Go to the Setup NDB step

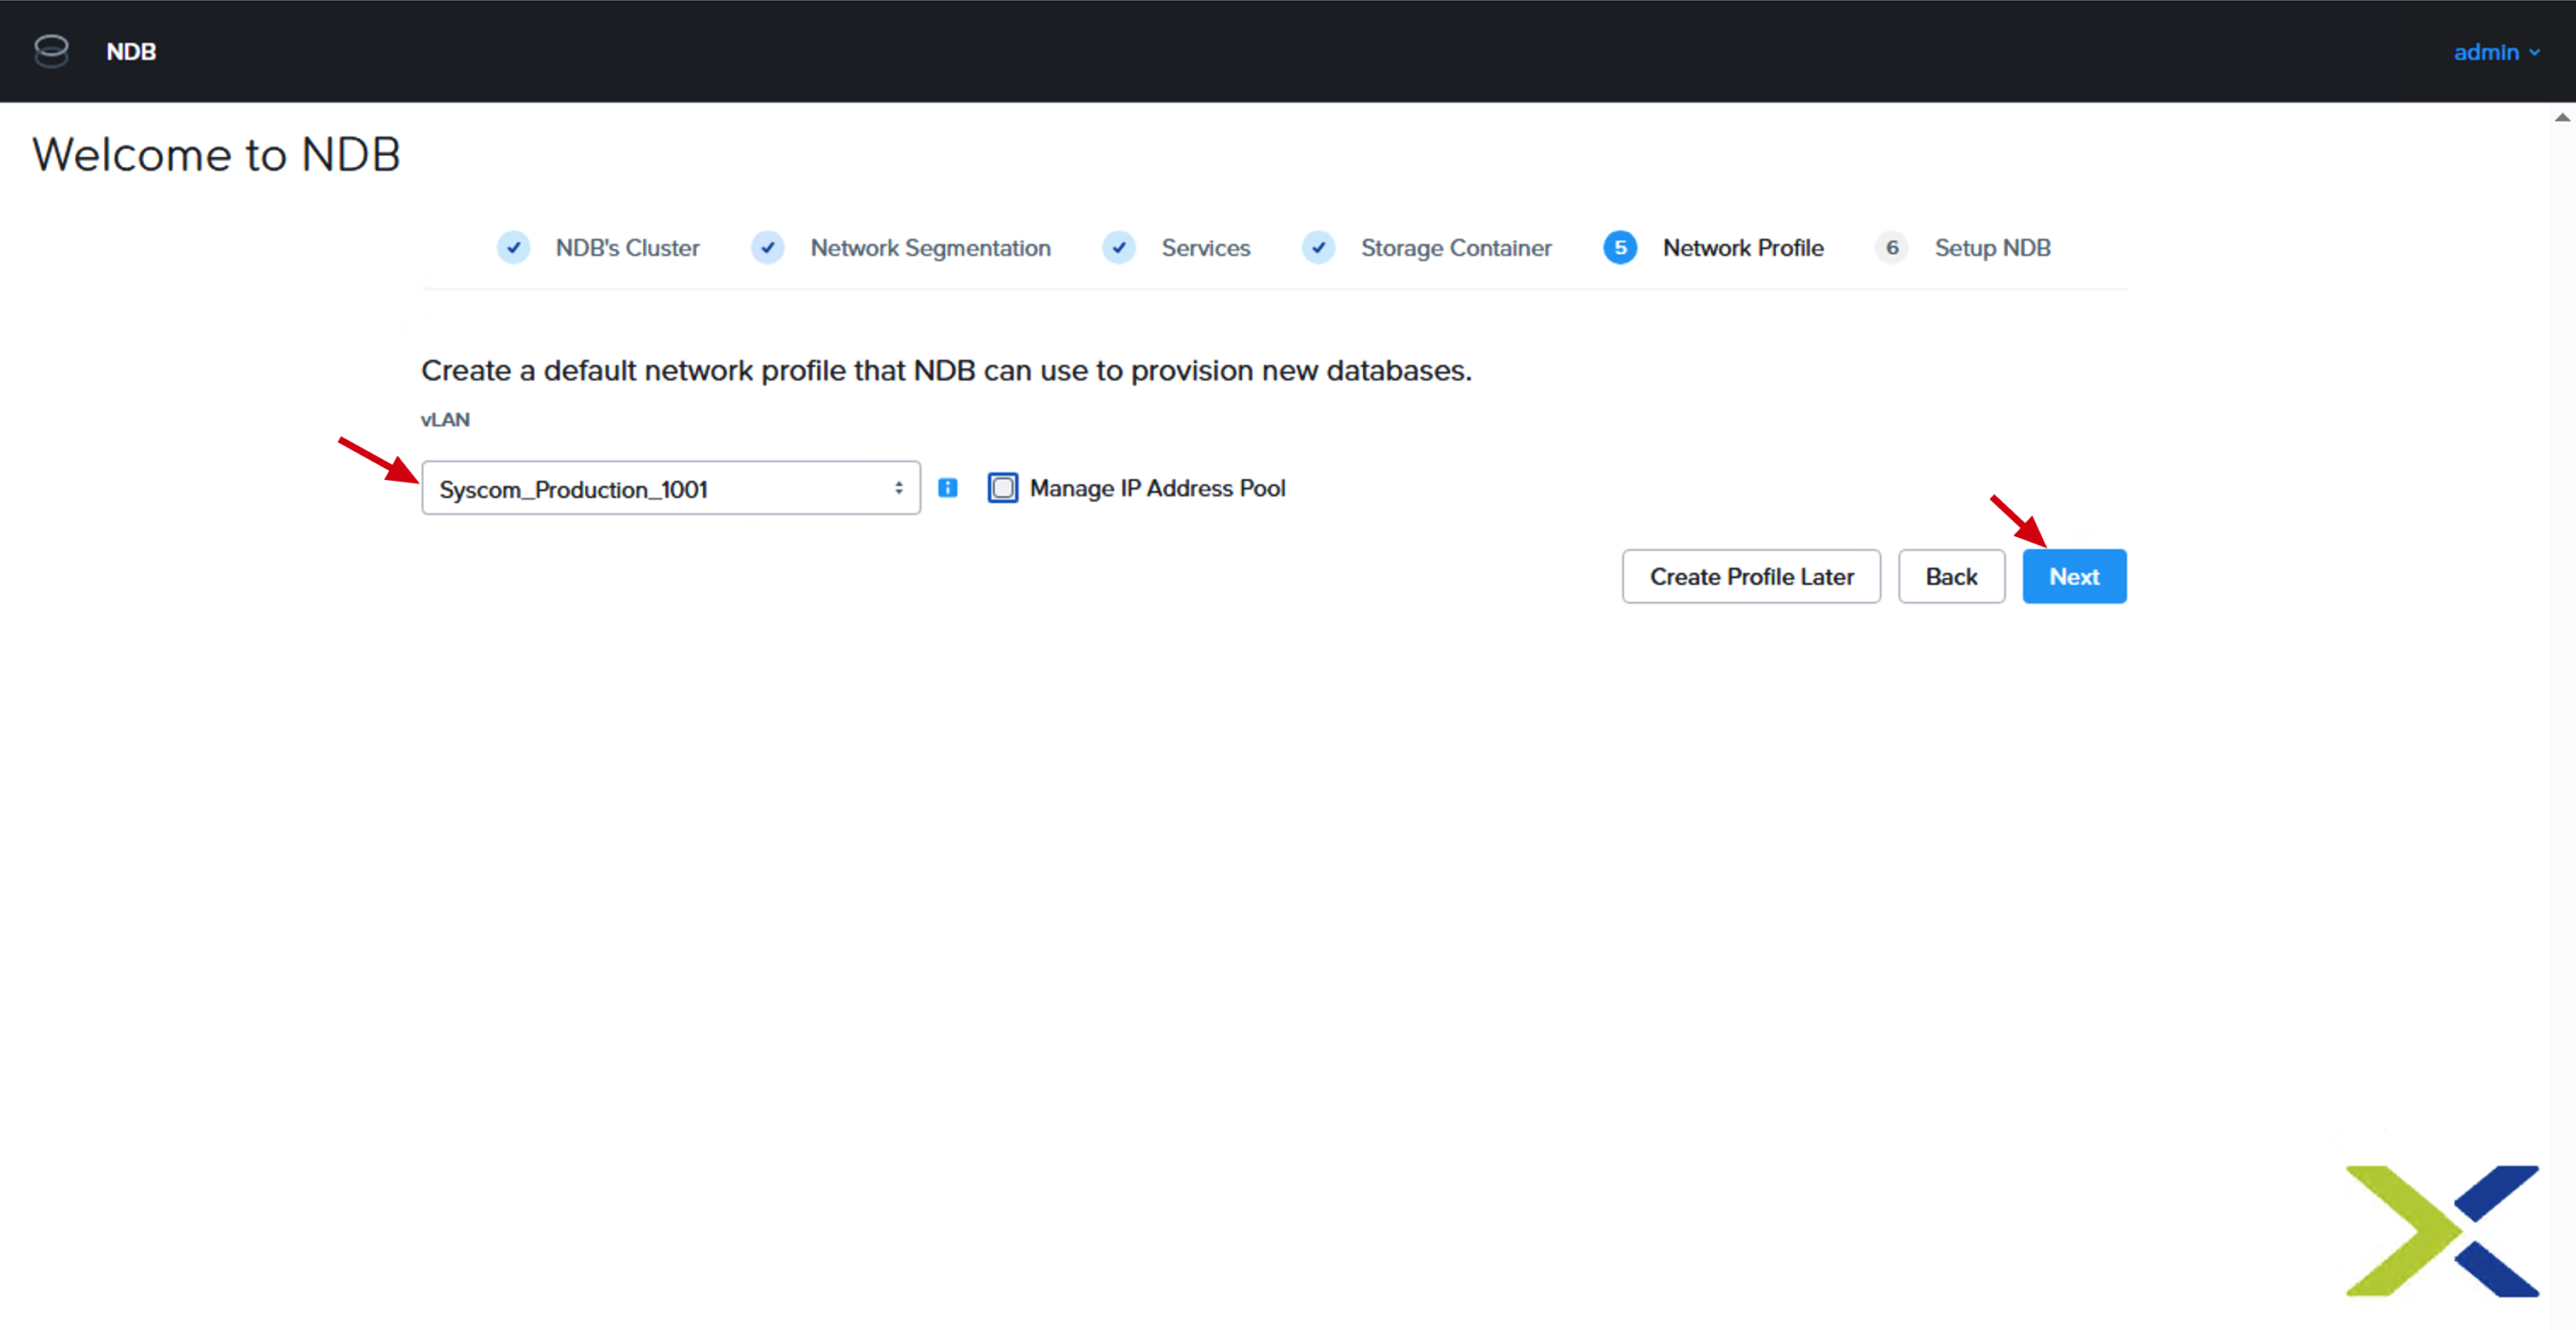pyautogui.click(x=1992, y=248)
